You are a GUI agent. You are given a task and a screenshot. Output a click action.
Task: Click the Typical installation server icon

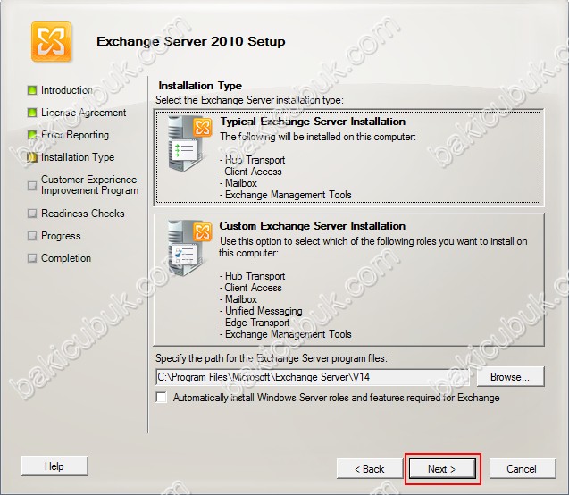pos(189,144)
